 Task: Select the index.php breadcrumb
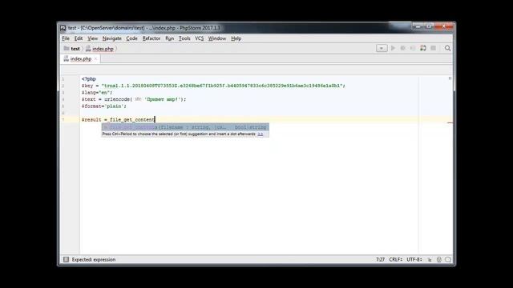[x=99, y=49]
